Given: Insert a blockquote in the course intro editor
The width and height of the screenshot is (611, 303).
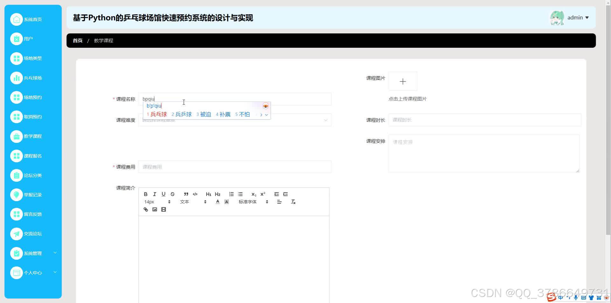Looking at the screenshot, I should click(x=186, y=194).
